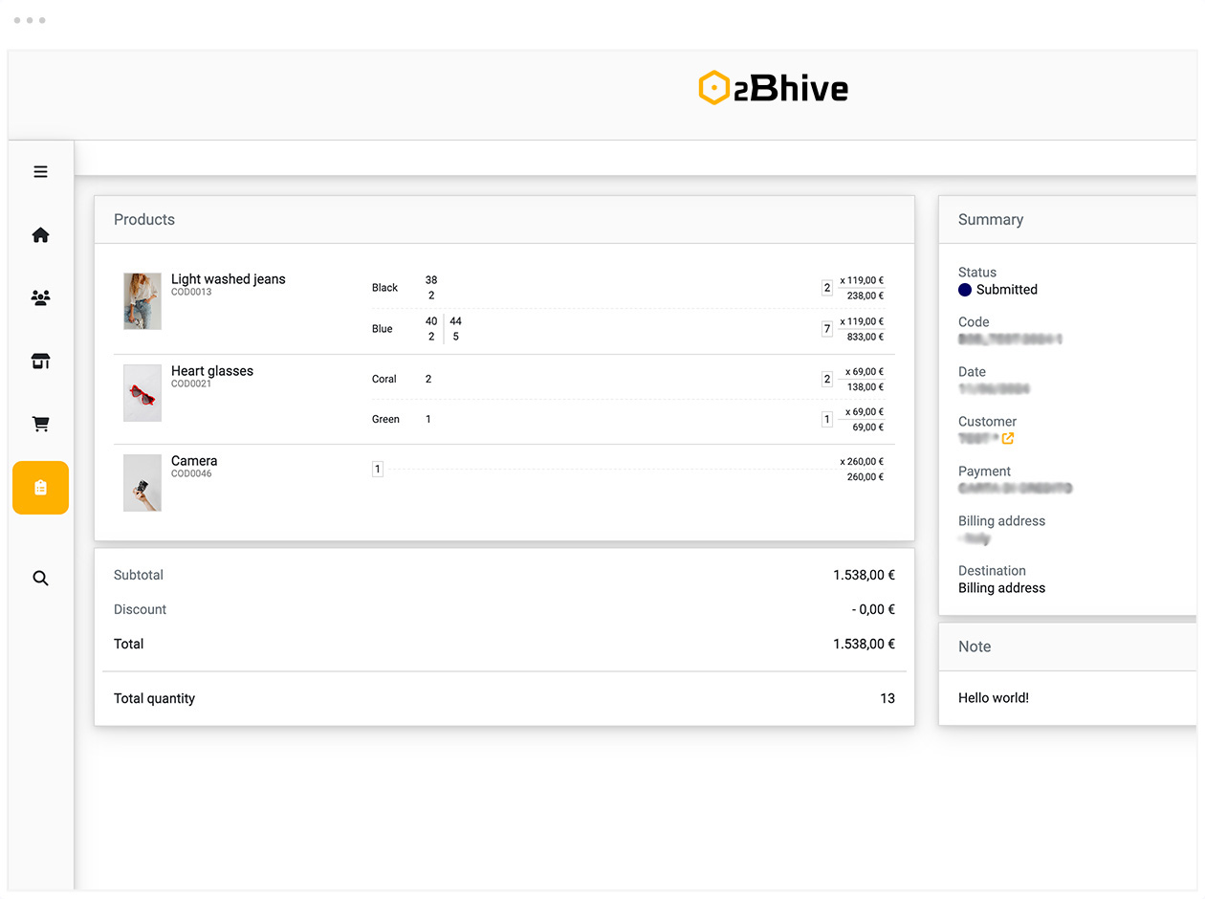
Task: Open the shopping cart icon
Action: [40, 425]
